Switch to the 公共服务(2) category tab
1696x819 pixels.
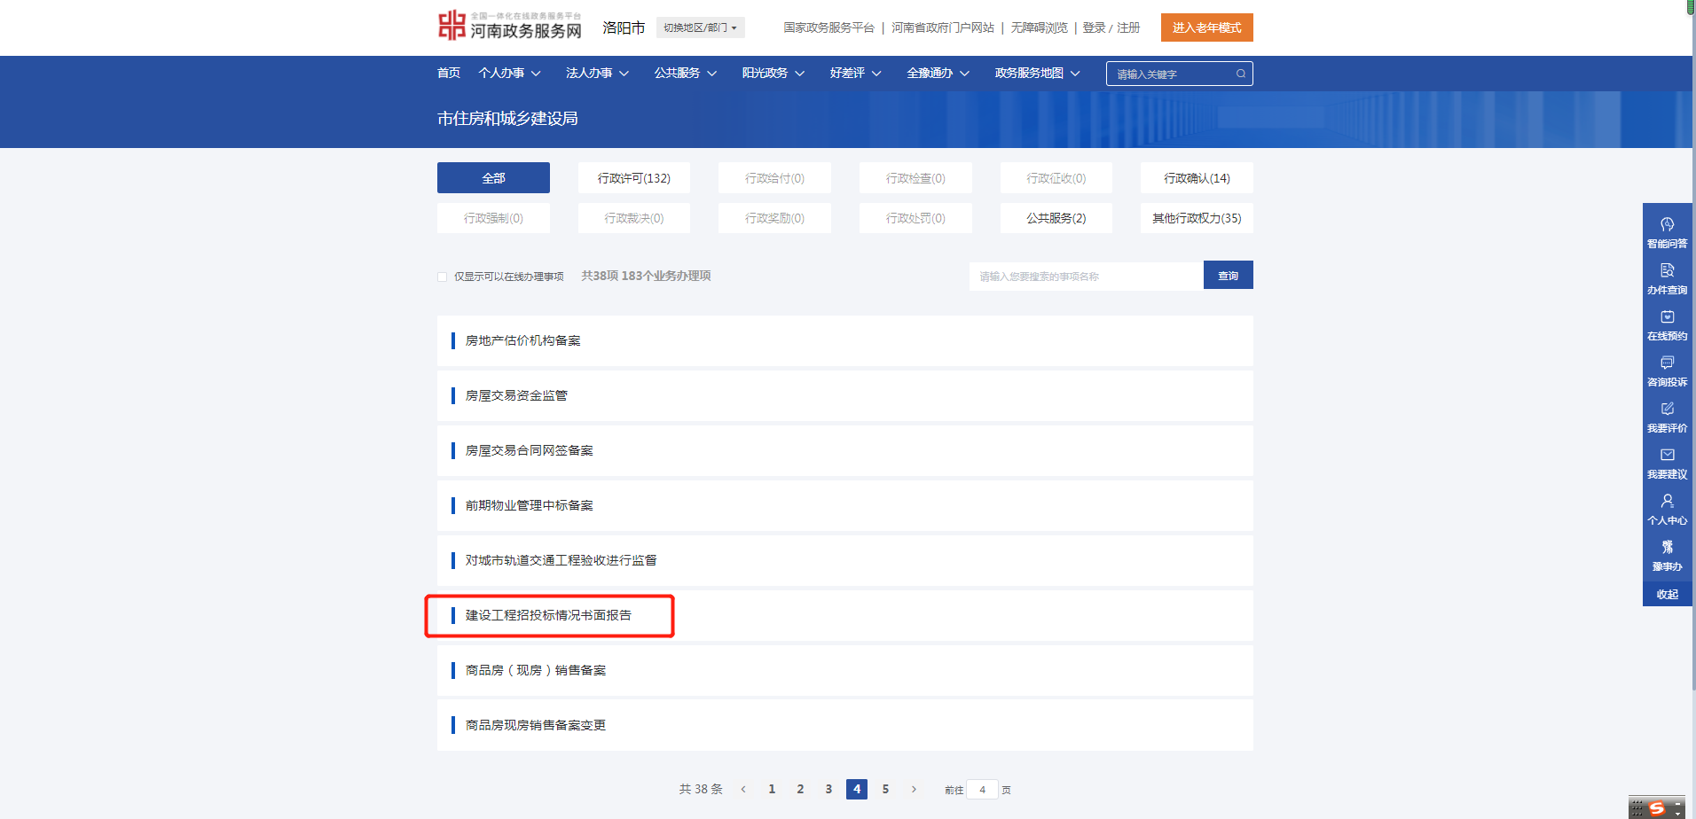click(x=1056, y=218)
